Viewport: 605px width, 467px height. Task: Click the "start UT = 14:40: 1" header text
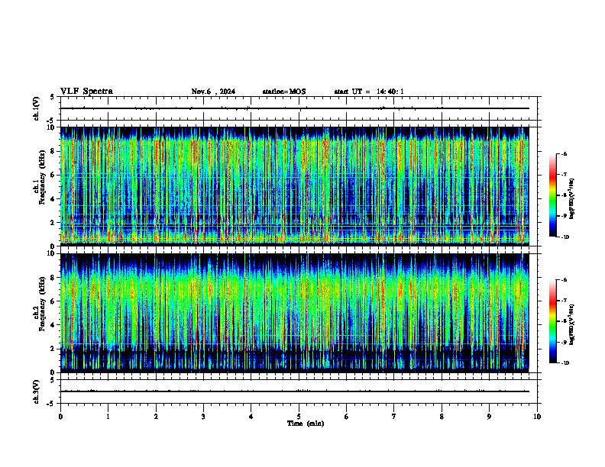pyautogui.click(x=369, y=92)
